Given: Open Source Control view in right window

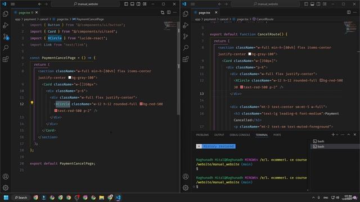Looking at the screenshot, I should tap(186, 36).
